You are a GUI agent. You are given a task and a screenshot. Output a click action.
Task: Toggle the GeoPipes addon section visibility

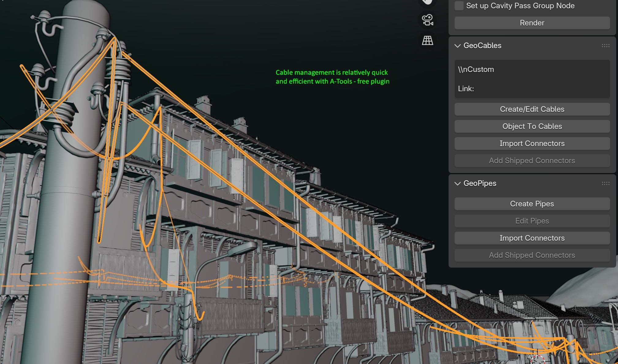click(x=457, y=183)
